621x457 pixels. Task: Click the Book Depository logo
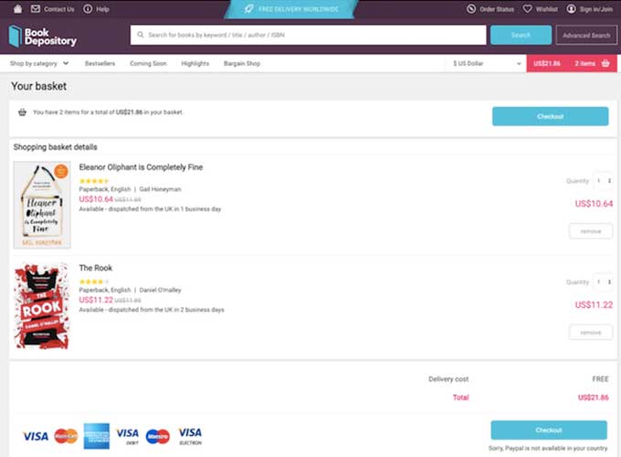pyautogui.click(x=42, y=36)
